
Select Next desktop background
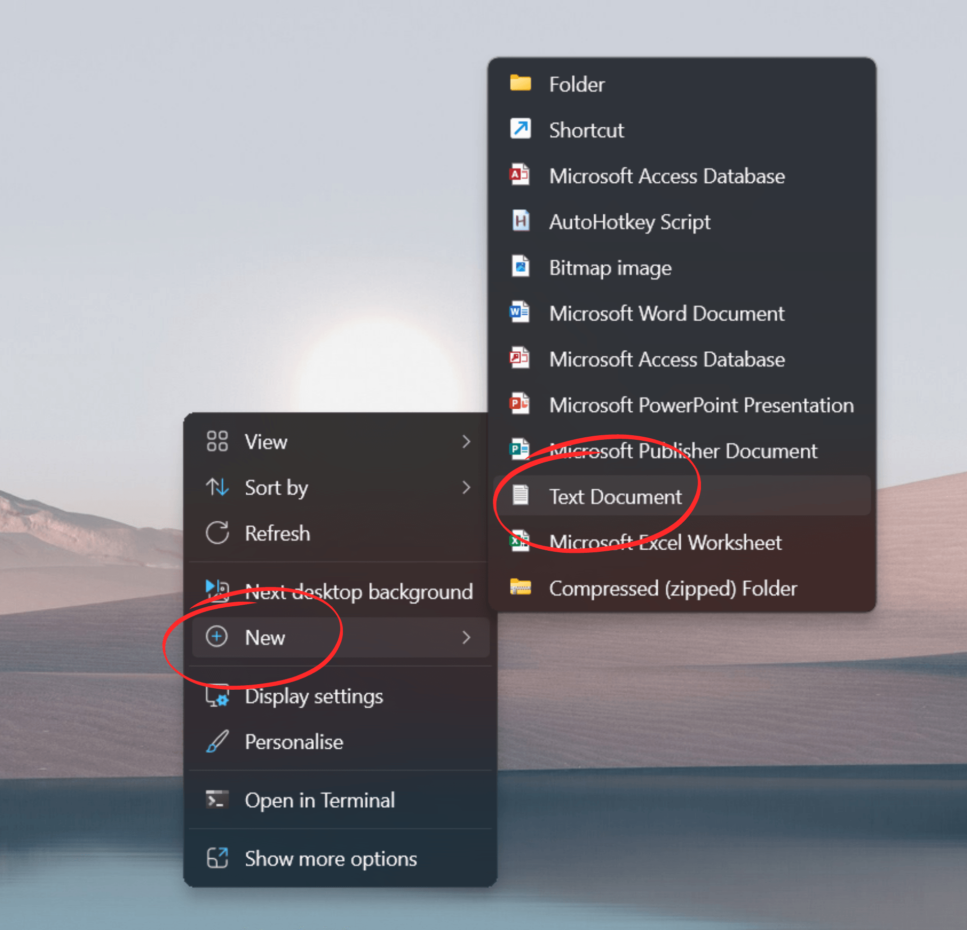click(x=359, y=592)
